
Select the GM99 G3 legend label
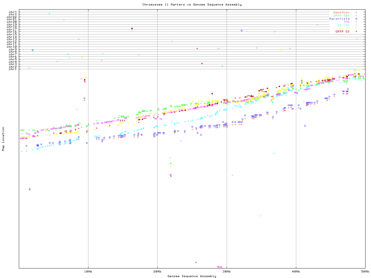click(342, 32)
